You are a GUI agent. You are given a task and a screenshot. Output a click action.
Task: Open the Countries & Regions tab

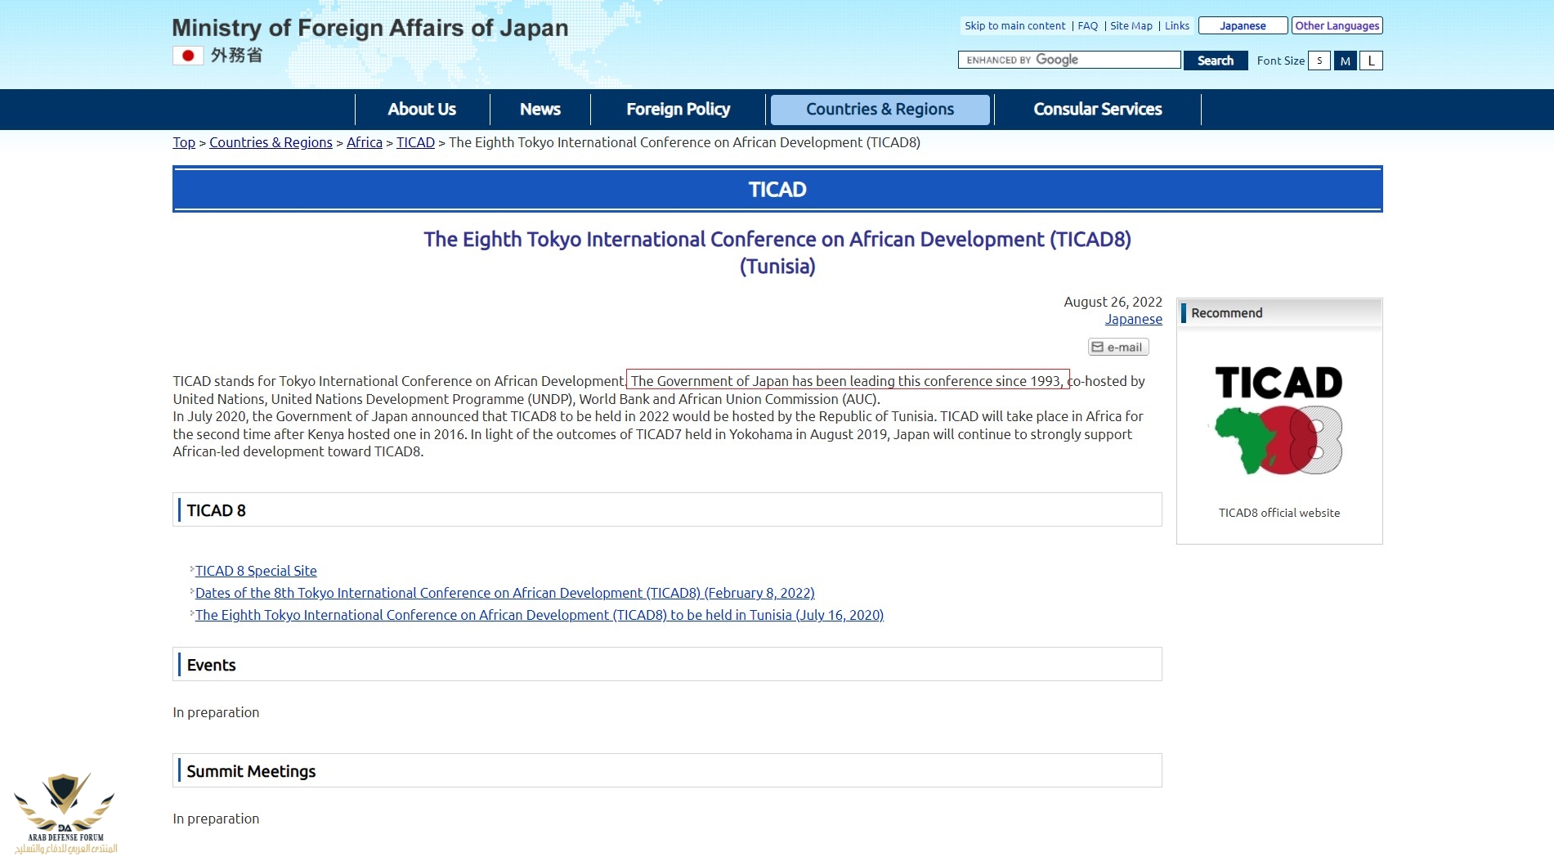coord(880,110)
